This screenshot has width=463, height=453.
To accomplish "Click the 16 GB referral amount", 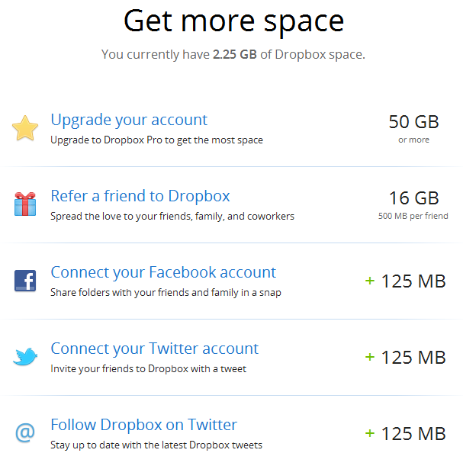I will (x=413, y=198).
